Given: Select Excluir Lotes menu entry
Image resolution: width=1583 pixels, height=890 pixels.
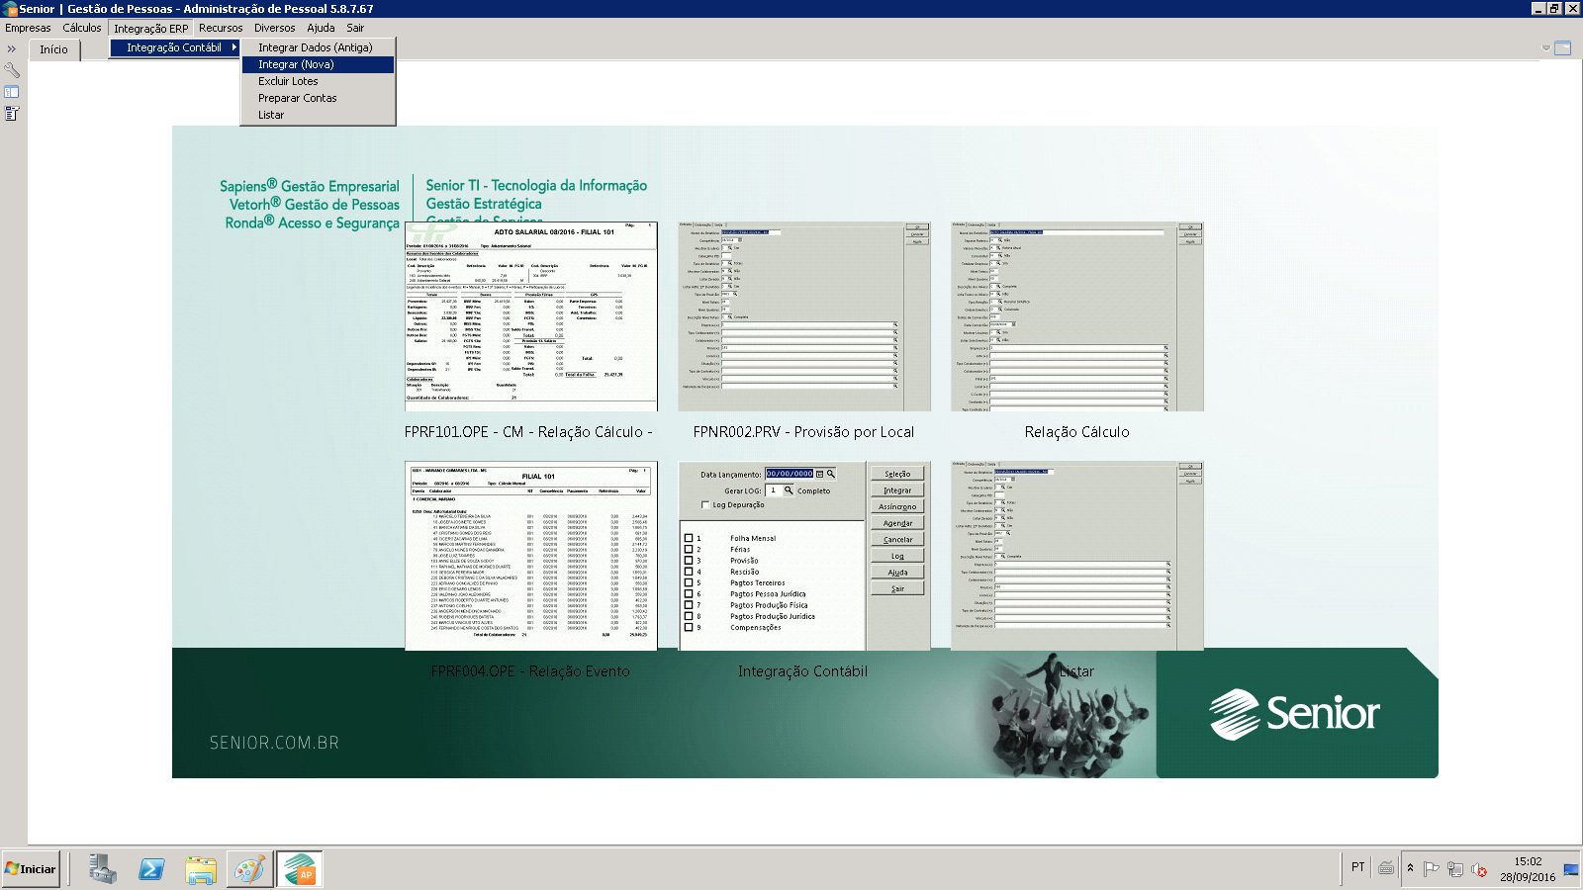Looking at the screenshot, I should (x=318, y=81).
